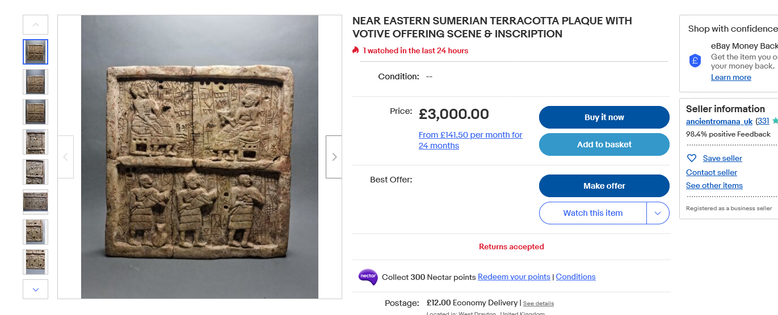Viewport: 778px width, 315px height.
Task: Click the eBay Money Back shield icon
Action: [x=695, y=61]
